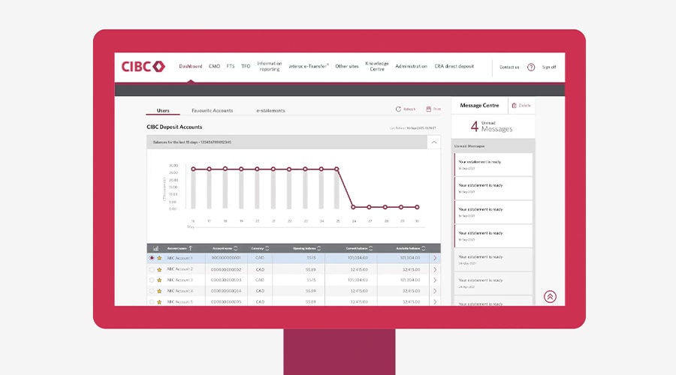676x375 pixels.
Task: Click sort icon beside Available balance header
Action: point(424,248)
